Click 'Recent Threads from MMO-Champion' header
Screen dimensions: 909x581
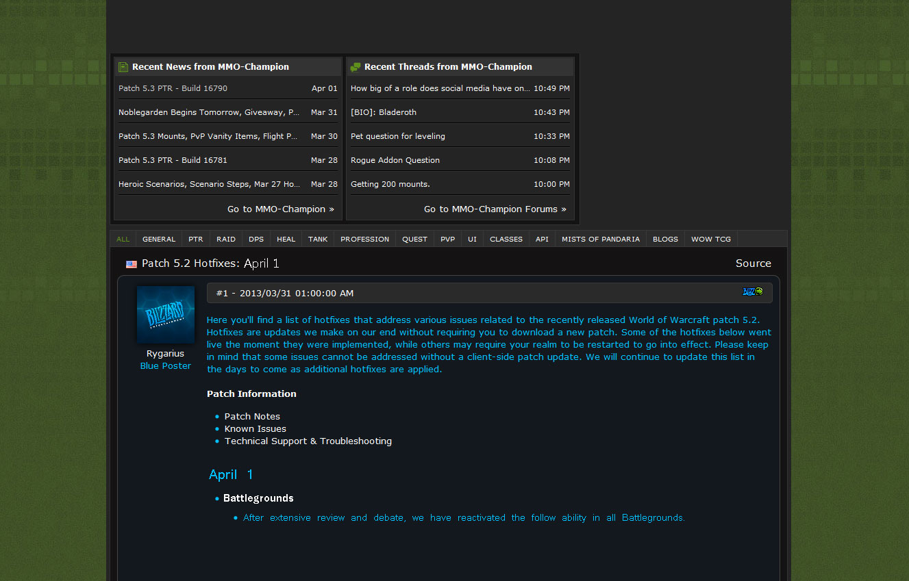click(448, 67)
